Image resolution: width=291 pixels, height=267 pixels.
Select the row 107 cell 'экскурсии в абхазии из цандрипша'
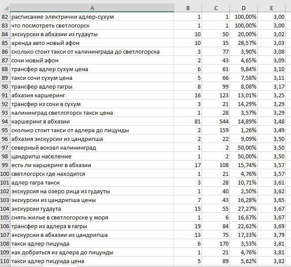[x=92, y=235]
